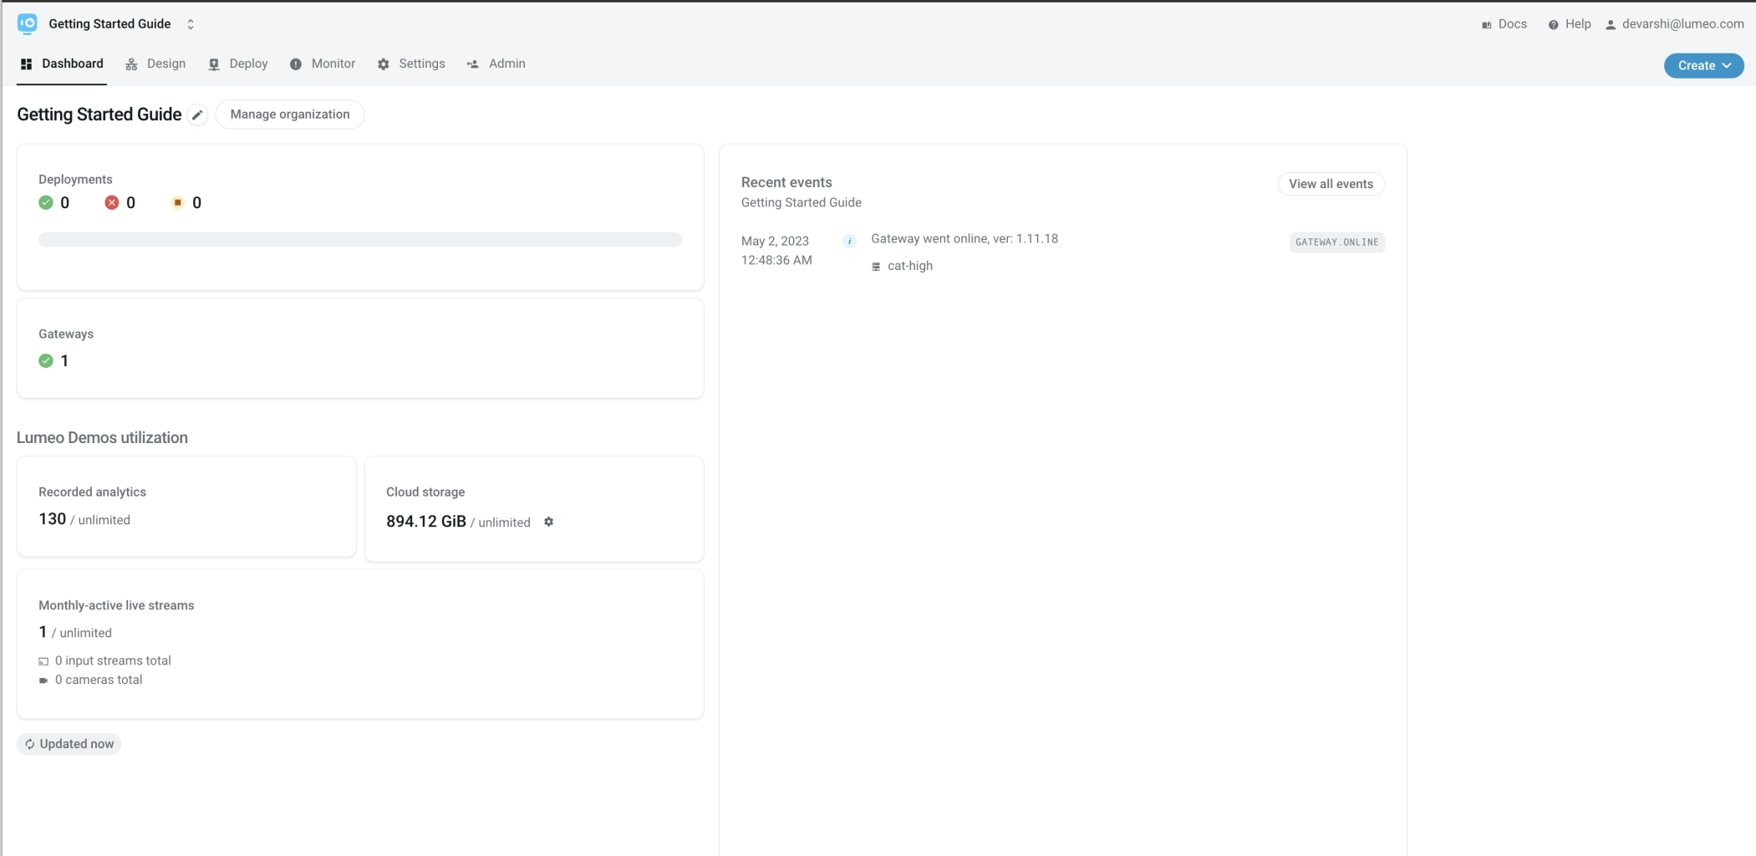Click the cameras total icon
Screen dimensions: 1756x856
click(x=43, y=680)
